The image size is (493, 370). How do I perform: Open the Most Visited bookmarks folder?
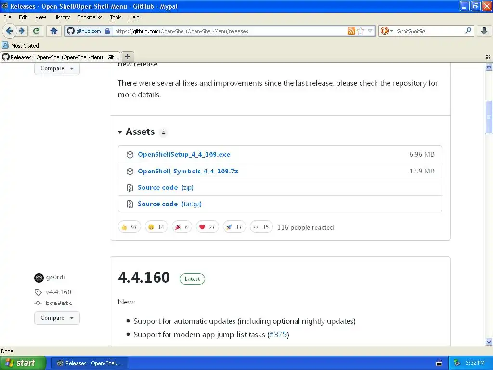[x=20, y=46]
